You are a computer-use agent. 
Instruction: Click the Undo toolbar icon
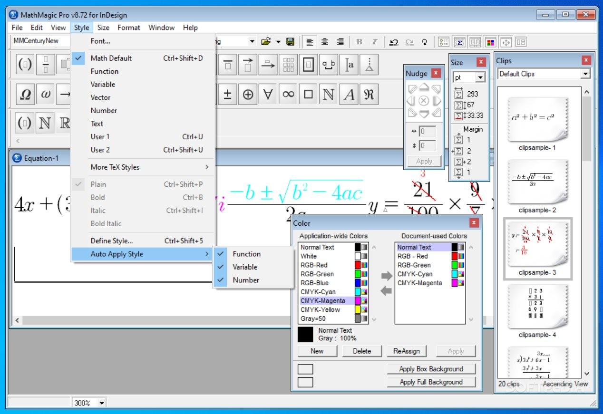click(394, 42)
